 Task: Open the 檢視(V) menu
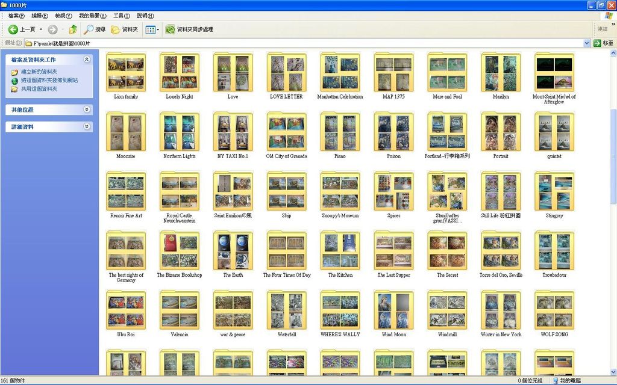(63, 16)
